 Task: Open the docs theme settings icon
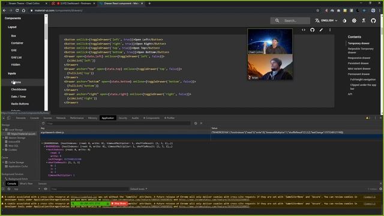pyautogui.click(x=354, y=20)
